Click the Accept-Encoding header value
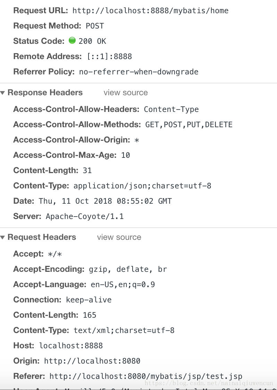The height and width of the screenshot is (390, 277). pos(128,269)
